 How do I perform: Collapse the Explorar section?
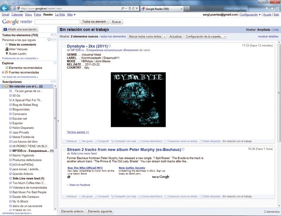point(55,63)
